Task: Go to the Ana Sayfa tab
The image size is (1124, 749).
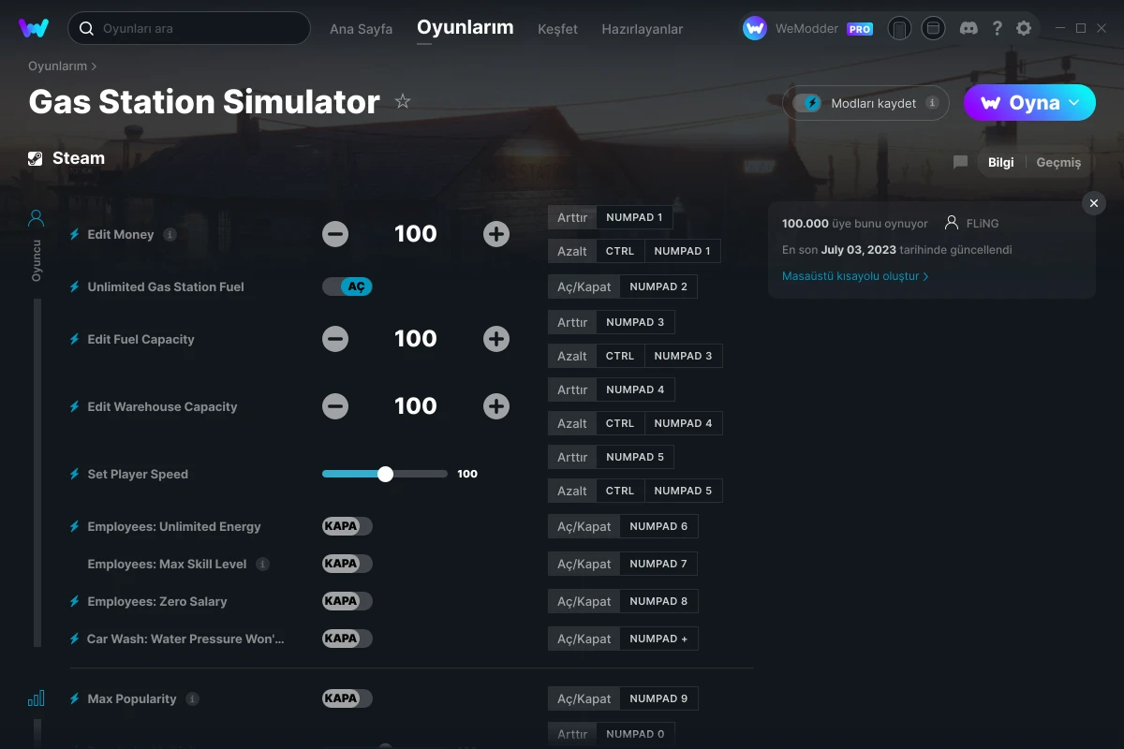Action: [361, 29]
